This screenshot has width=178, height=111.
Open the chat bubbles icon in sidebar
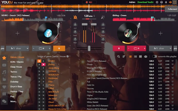click(x=4, y=101)
